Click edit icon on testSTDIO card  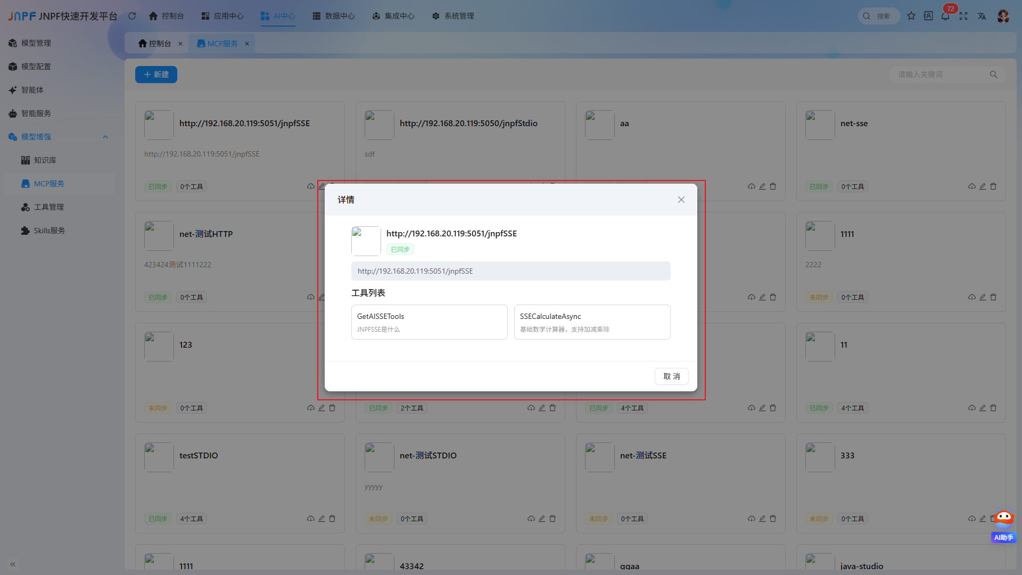point(322,519)
